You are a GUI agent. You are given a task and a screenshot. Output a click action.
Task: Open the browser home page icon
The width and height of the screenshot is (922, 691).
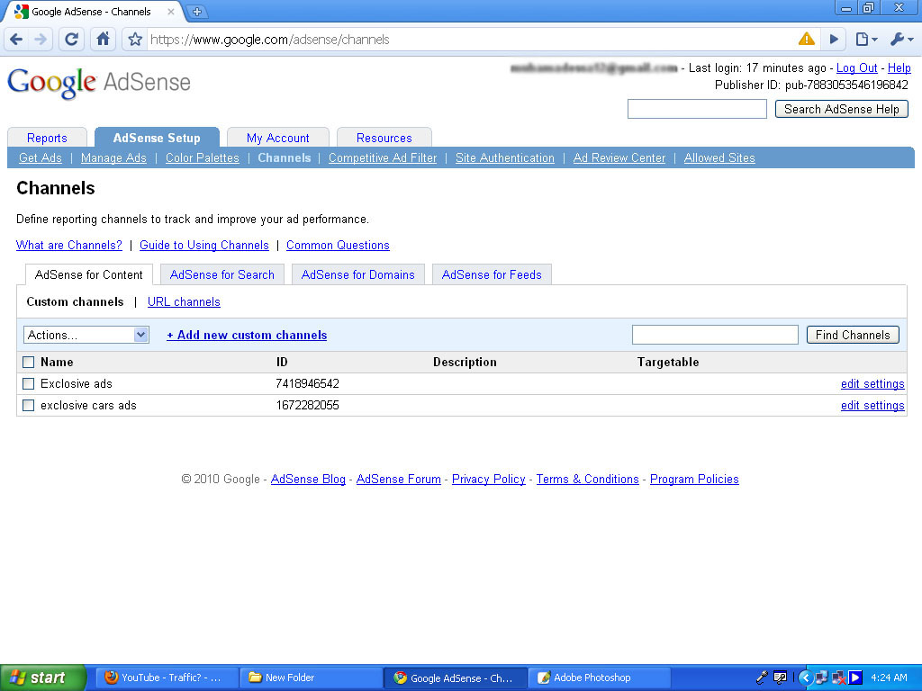[x=103, y=40]
